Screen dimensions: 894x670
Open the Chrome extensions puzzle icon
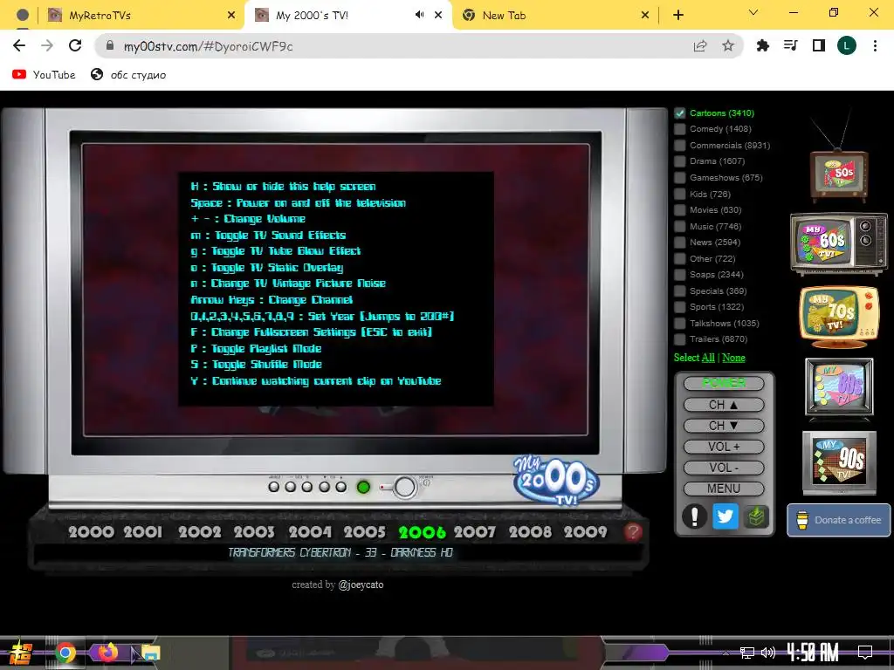[x=763, y=45]
